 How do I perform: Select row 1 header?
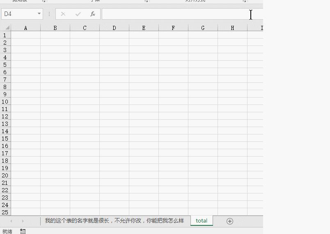5,35
